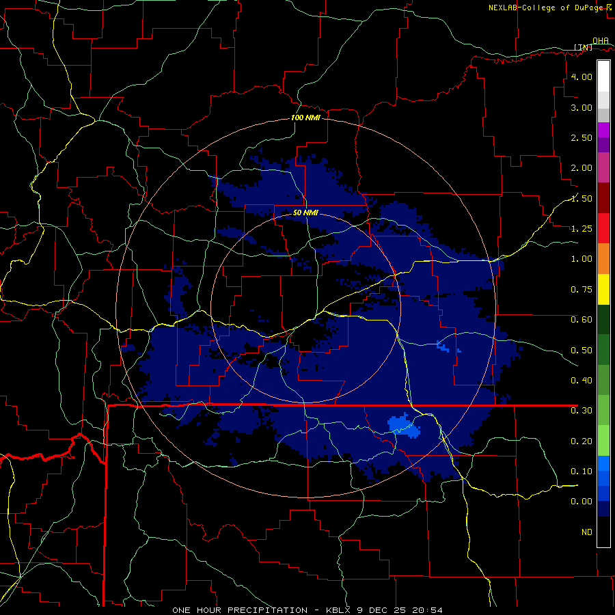Select the 2.50 legend value

(582, 137)
